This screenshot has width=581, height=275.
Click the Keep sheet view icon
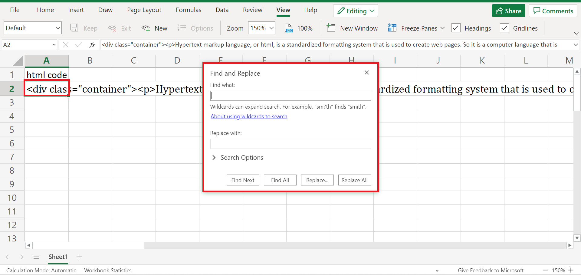(x=74, y=28)
